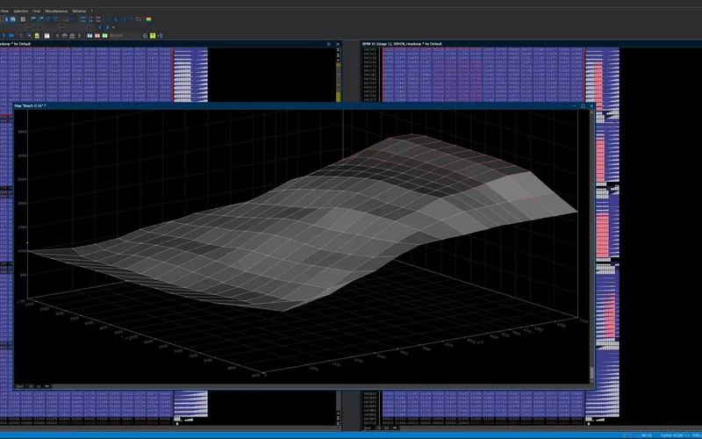Click the green window icon in bottom toolbar

[x=104, y=35]
